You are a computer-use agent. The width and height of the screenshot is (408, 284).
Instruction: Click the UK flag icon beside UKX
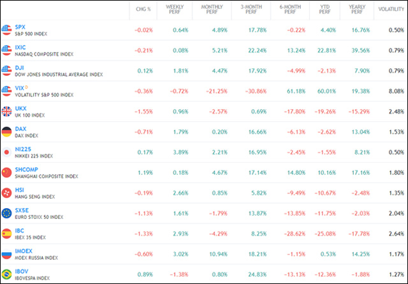point(8,112)
